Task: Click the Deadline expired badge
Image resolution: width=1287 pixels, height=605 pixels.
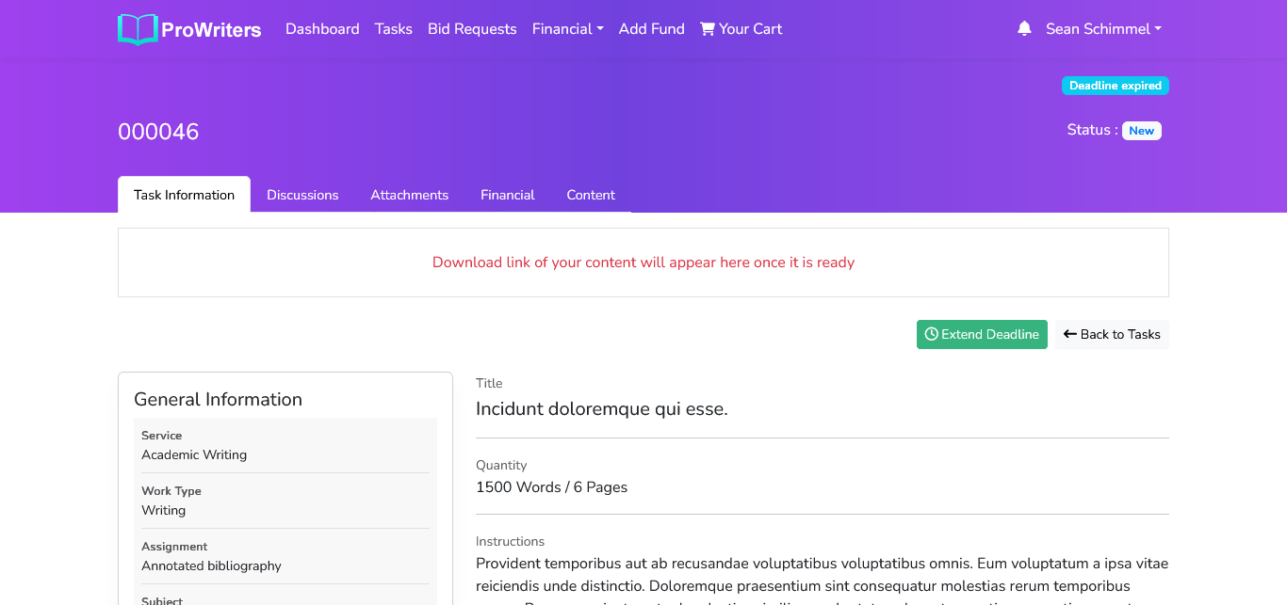Action: [x=1115, y=86]
